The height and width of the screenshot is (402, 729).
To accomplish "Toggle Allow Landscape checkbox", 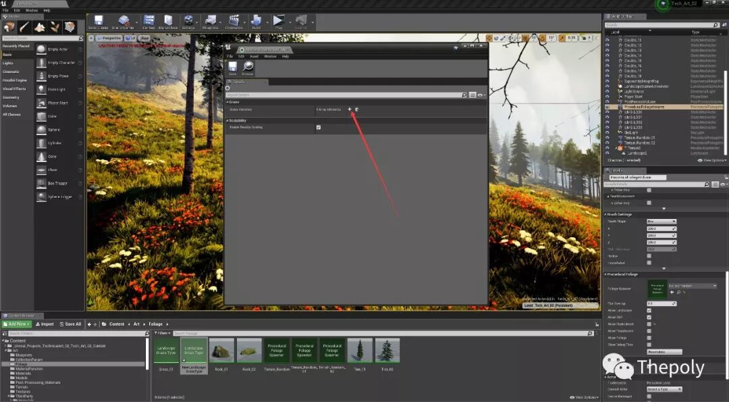I will (649, 310).
